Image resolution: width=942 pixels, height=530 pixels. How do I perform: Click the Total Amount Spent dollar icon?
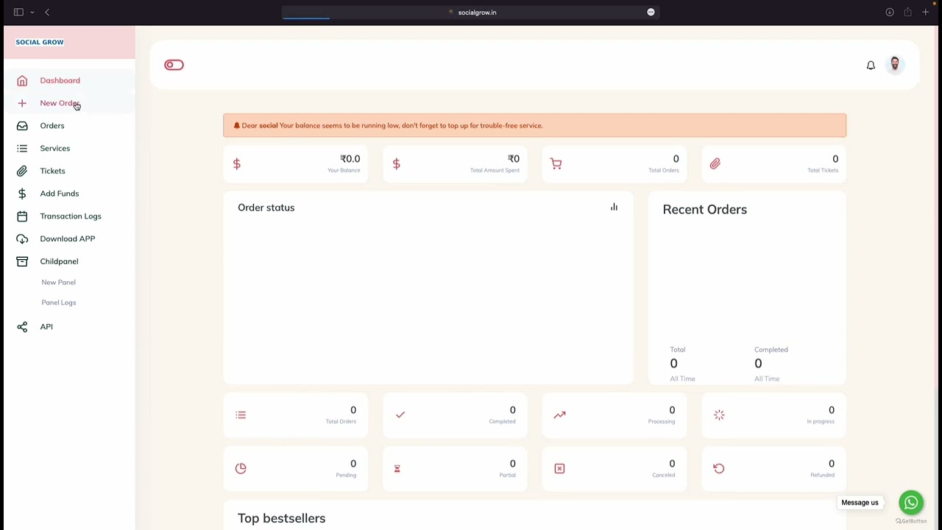pyautogui.click(x=397, y=164)
